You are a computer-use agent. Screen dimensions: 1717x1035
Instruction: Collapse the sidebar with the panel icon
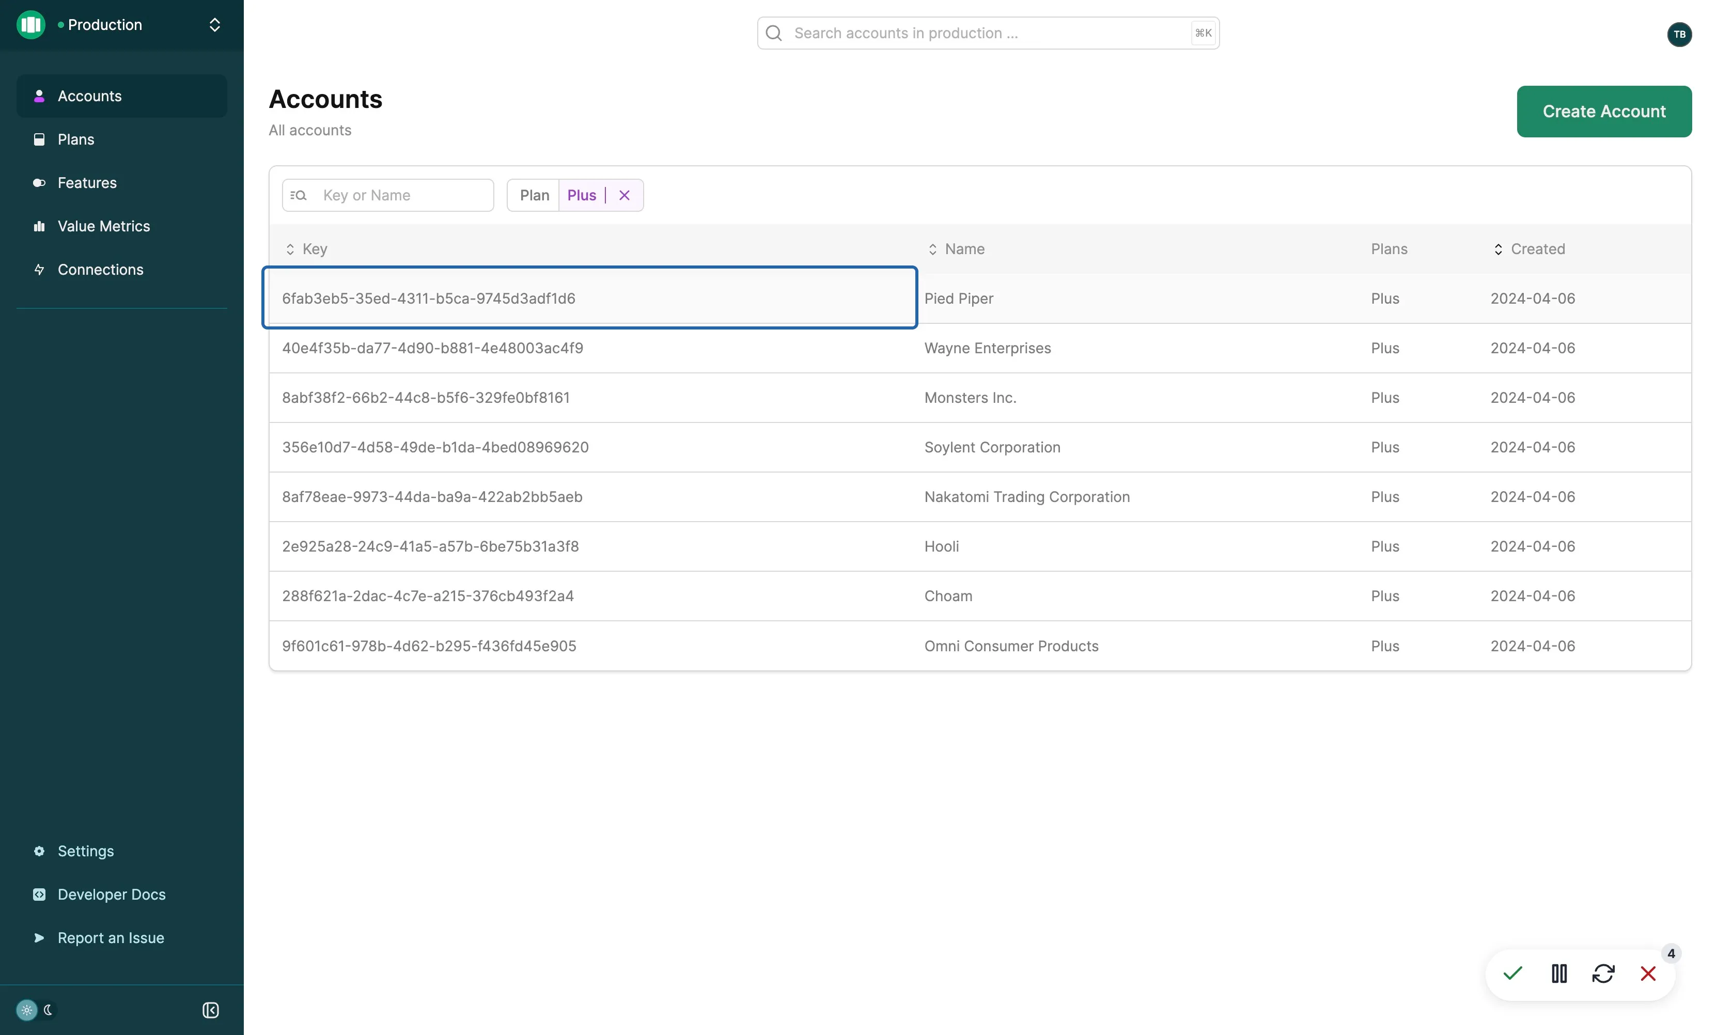coord(210,1010)
